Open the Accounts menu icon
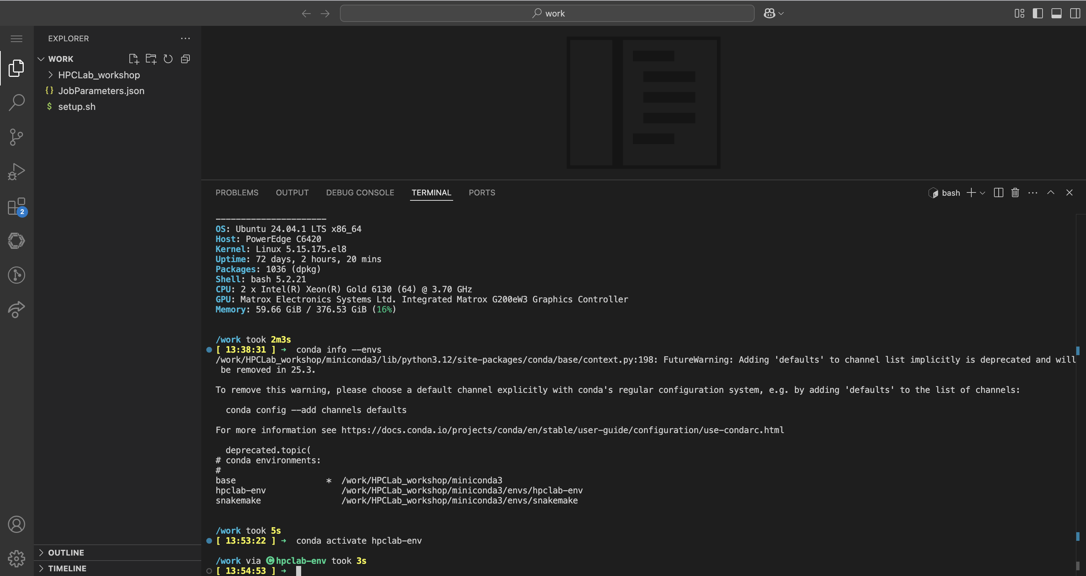 pyautogui.click(x=17, y=524)
